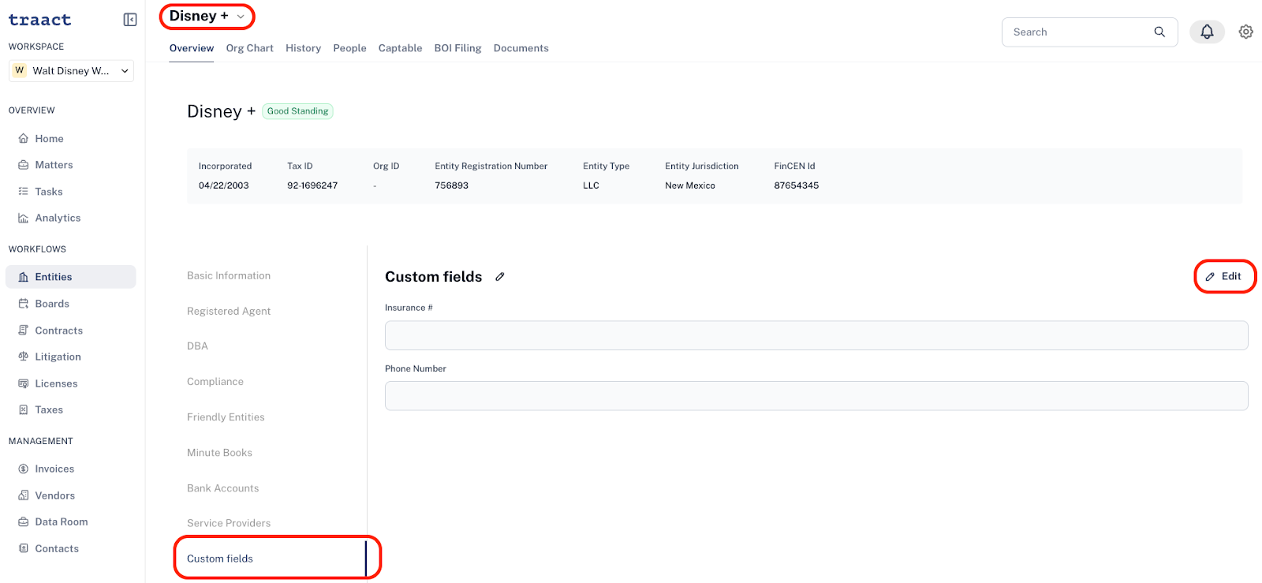Open Boards in sidebar
1262x583 pixels.
71,304
